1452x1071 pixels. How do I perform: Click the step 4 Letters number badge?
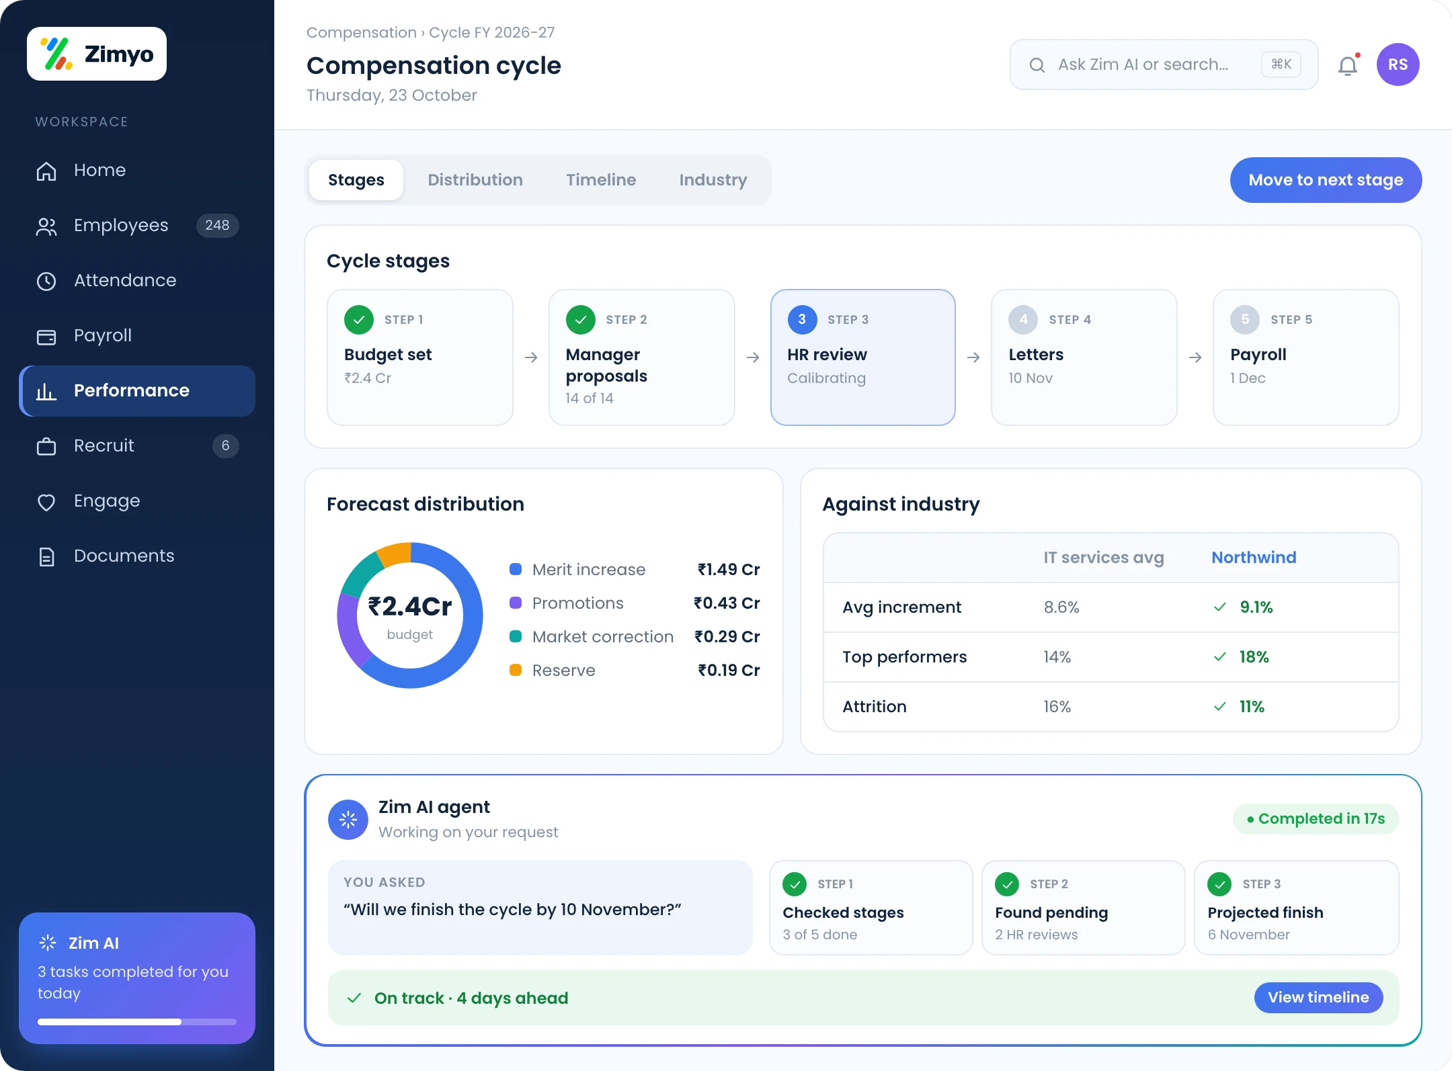coord(1023,320)
